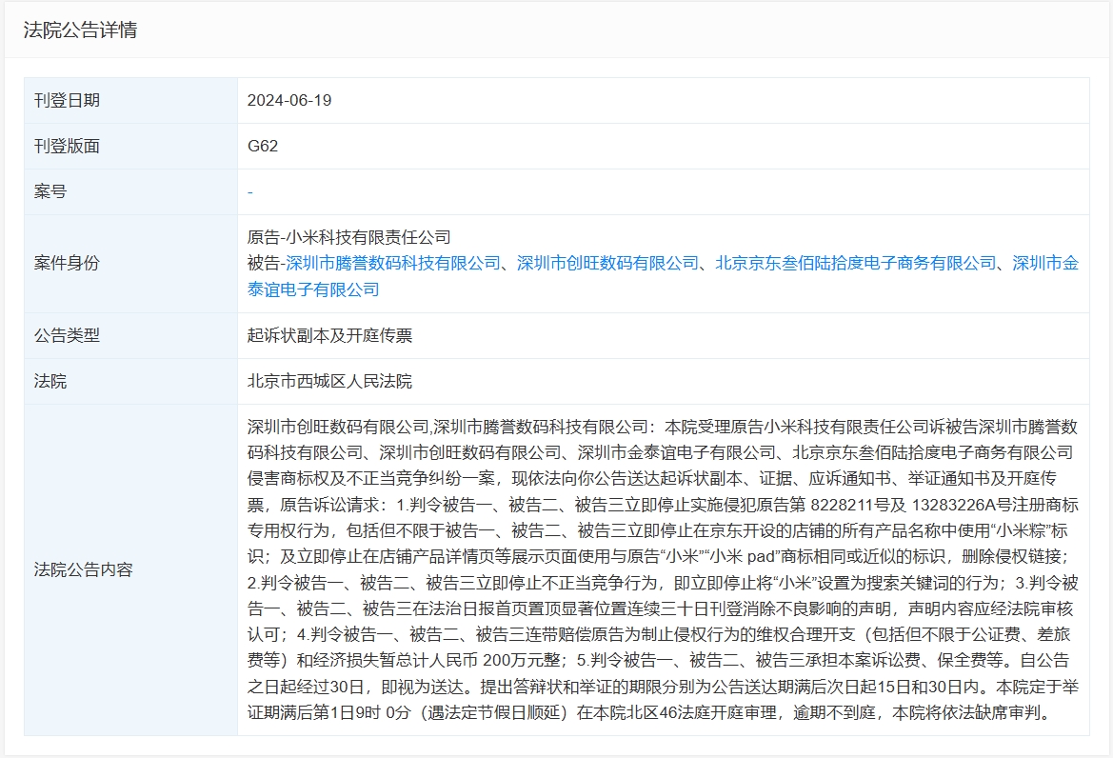Select the court name 北京市西城区人民法院

329,381
